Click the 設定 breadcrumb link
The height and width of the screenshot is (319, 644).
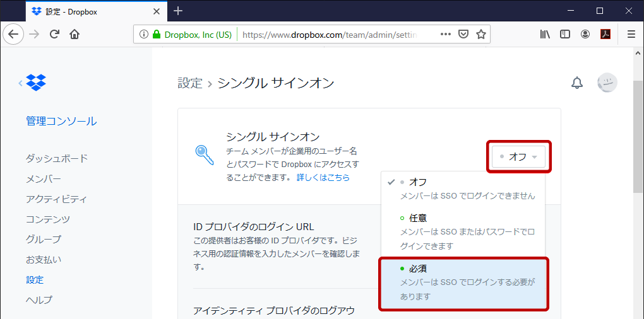tap(190, 83)
